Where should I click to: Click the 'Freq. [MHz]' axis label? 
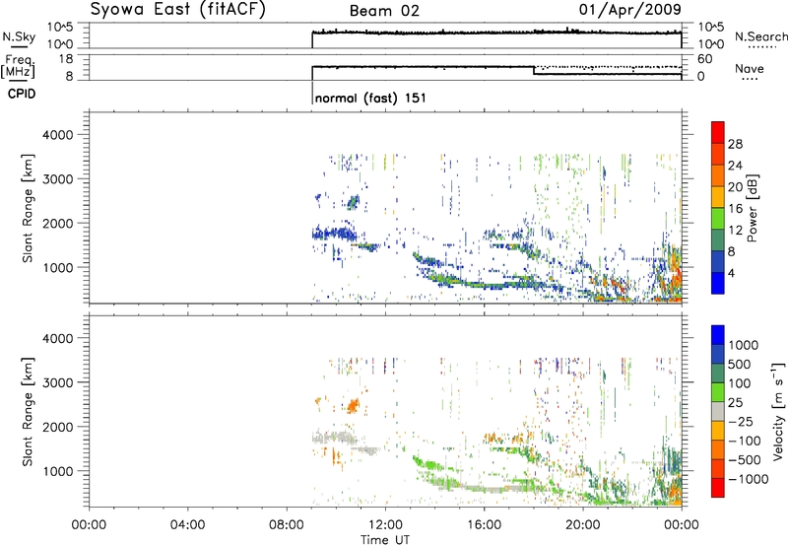(x=19, y=66)
